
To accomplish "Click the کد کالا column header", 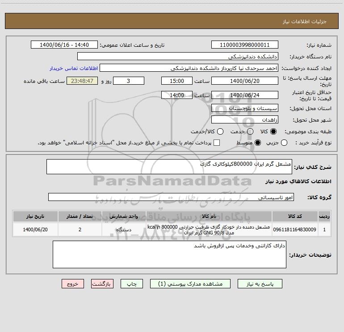I will point(295,216).
